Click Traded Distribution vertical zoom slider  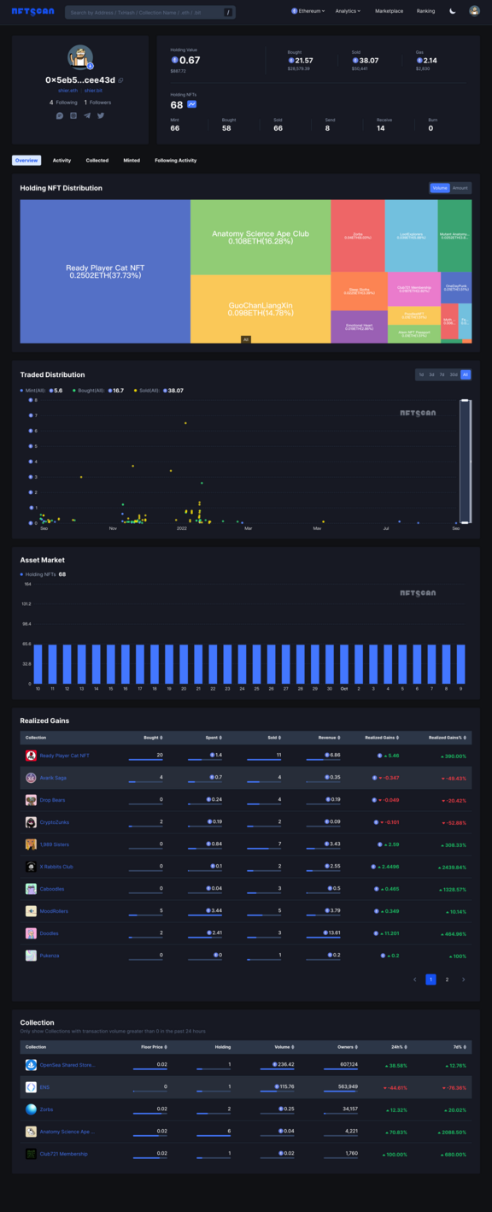click(466, 462)
